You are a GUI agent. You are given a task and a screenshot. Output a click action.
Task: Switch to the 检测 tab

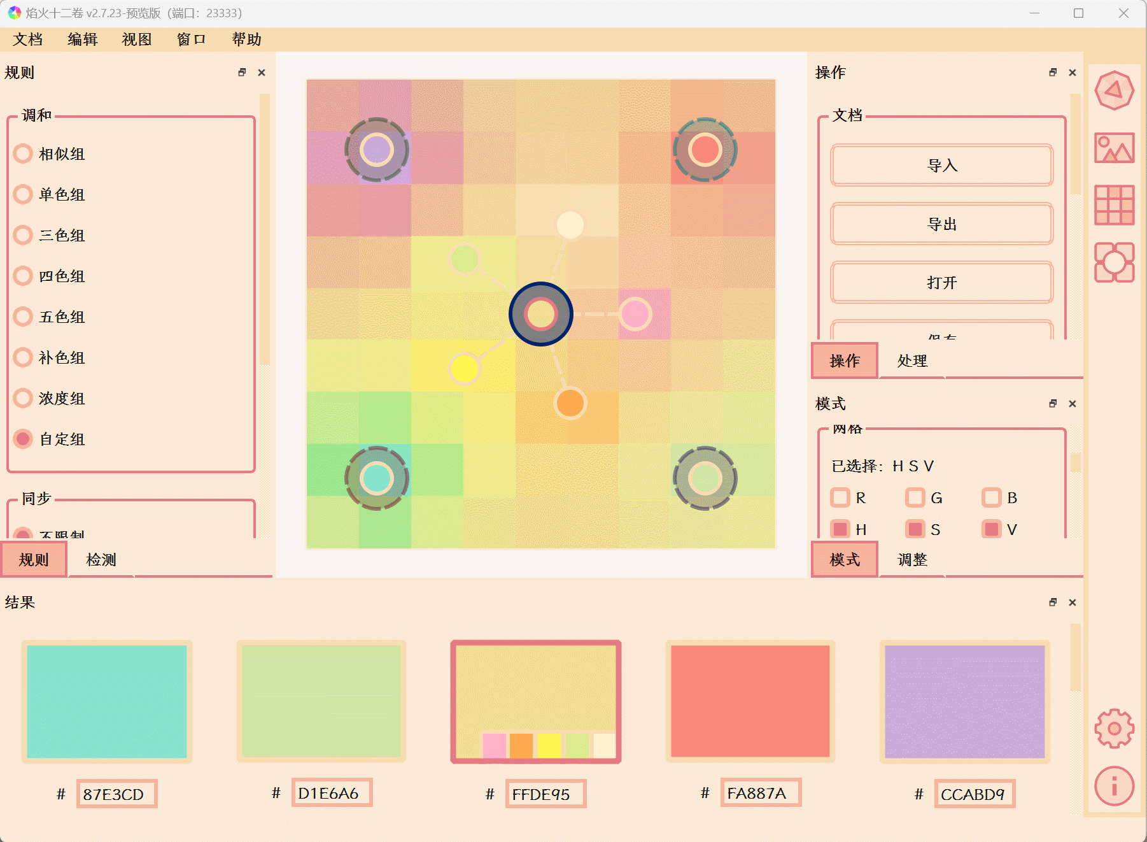point(101,560)
